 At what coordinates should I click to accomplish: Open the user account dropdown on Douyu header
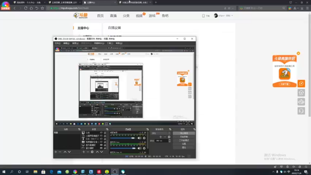point(223,16)
